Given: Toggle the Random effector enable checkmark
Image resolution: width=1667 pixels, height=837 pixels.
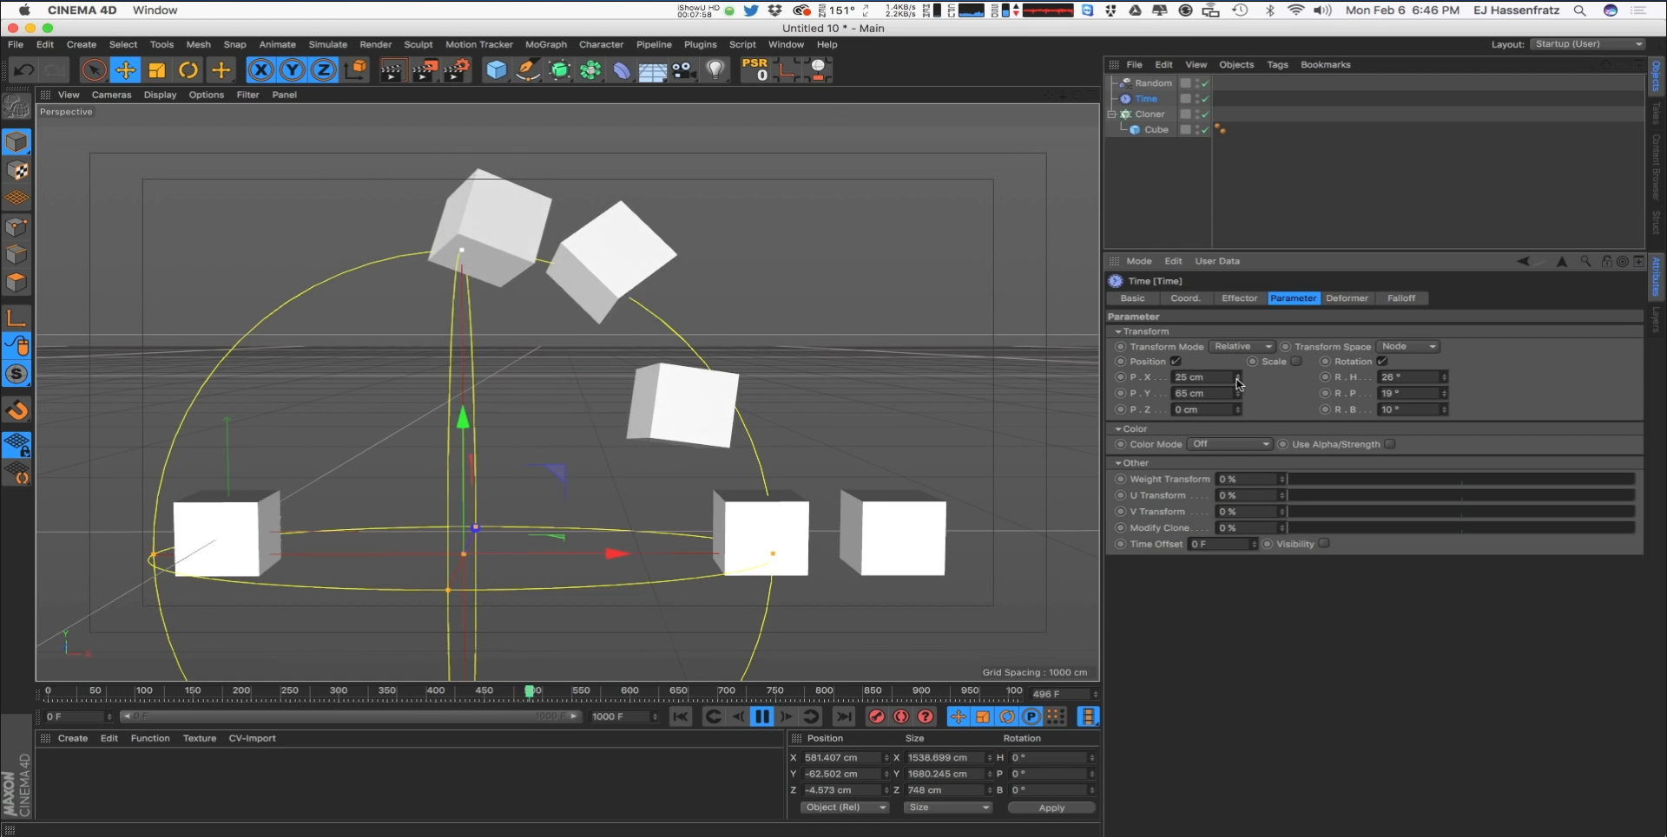Looking at the screenshot, I should point(1205,83).
